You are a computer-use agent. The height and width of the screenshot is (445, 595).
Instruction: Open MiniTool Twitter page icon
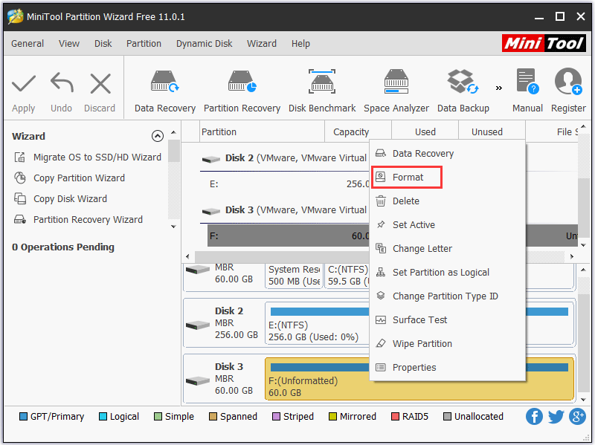pyautogui.click(x=556, y=417)
